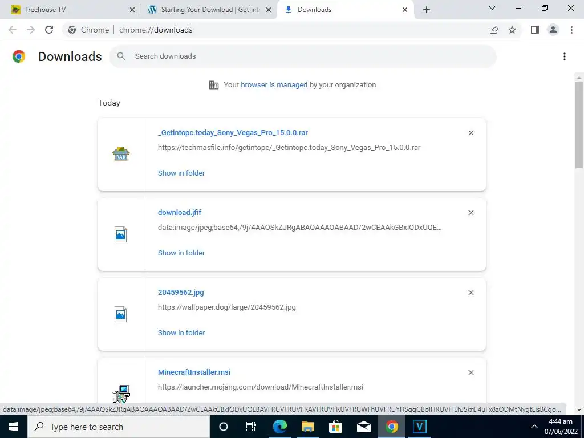
Task: Open Task View from the taskbar
Action: click(x=251, y=427)
